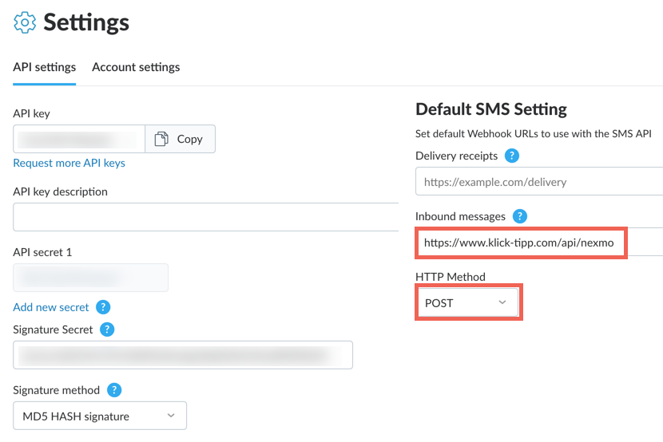Focus the API key description field
Screen dimensions: 663x442
[x=206, y=217]
